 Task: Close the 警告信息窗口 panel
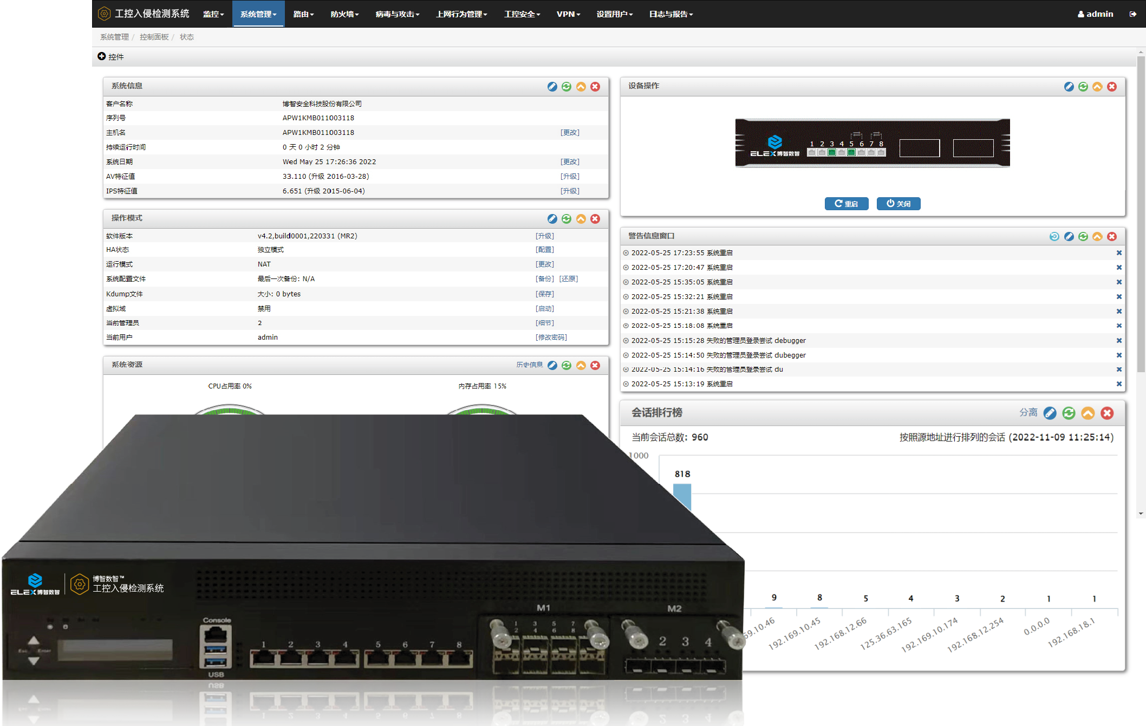pos(1112,236)
